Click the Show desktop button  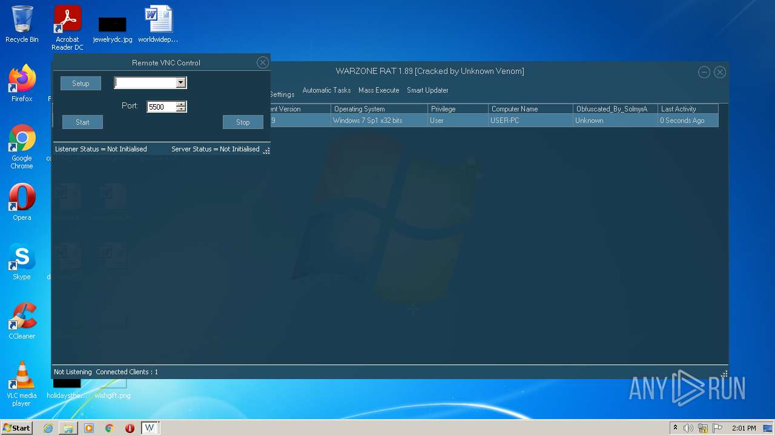(x=769, y=428)
